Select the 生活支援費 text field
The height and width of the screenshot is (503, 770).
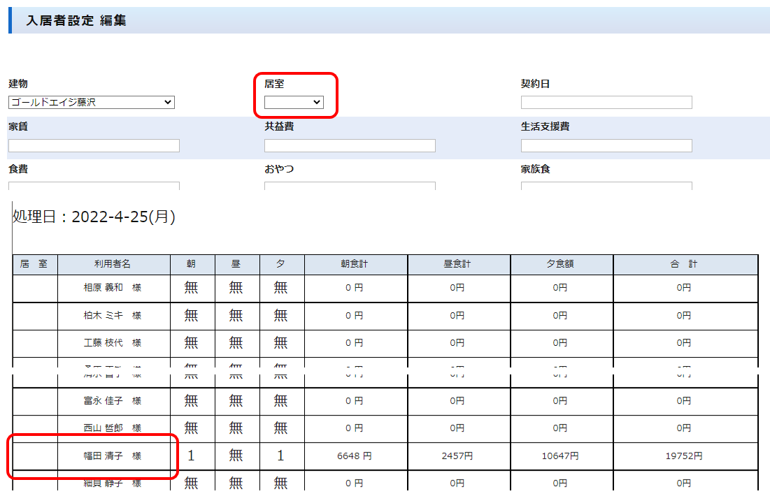(606, 145)
